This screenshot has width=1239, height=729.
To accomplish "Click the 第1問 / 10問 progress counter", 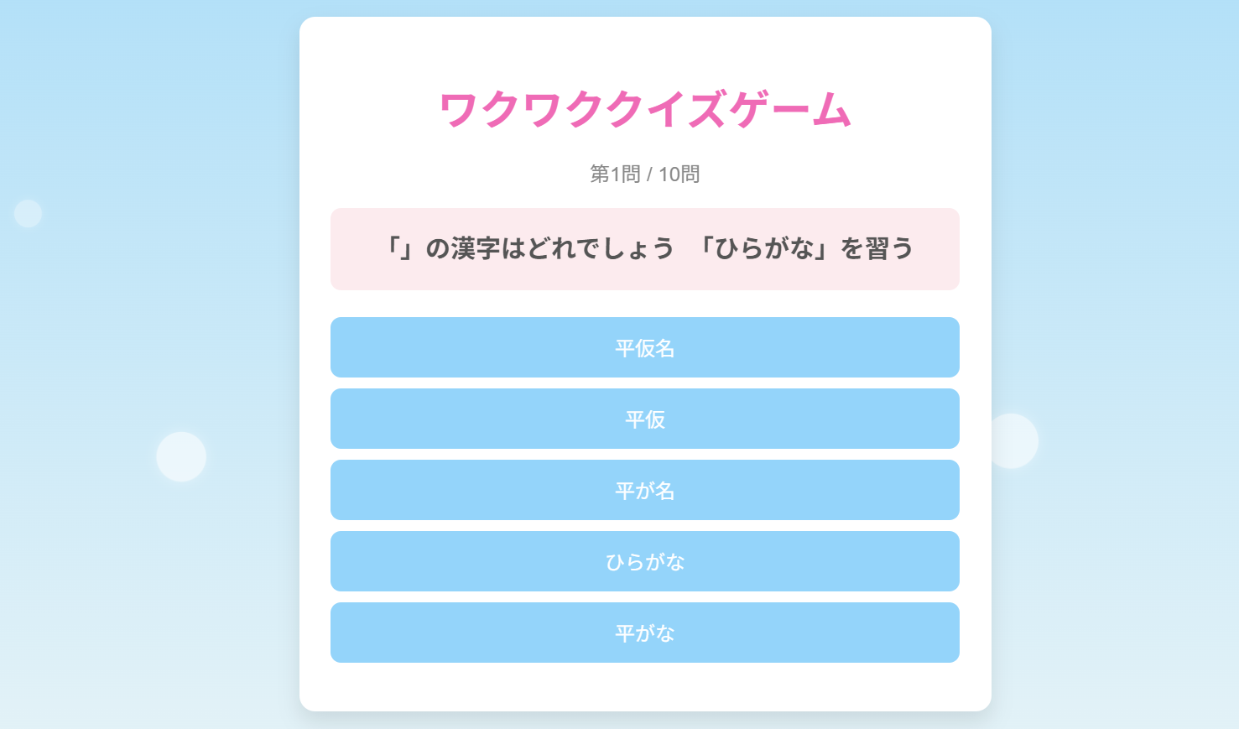I will (x=644, y=174).
